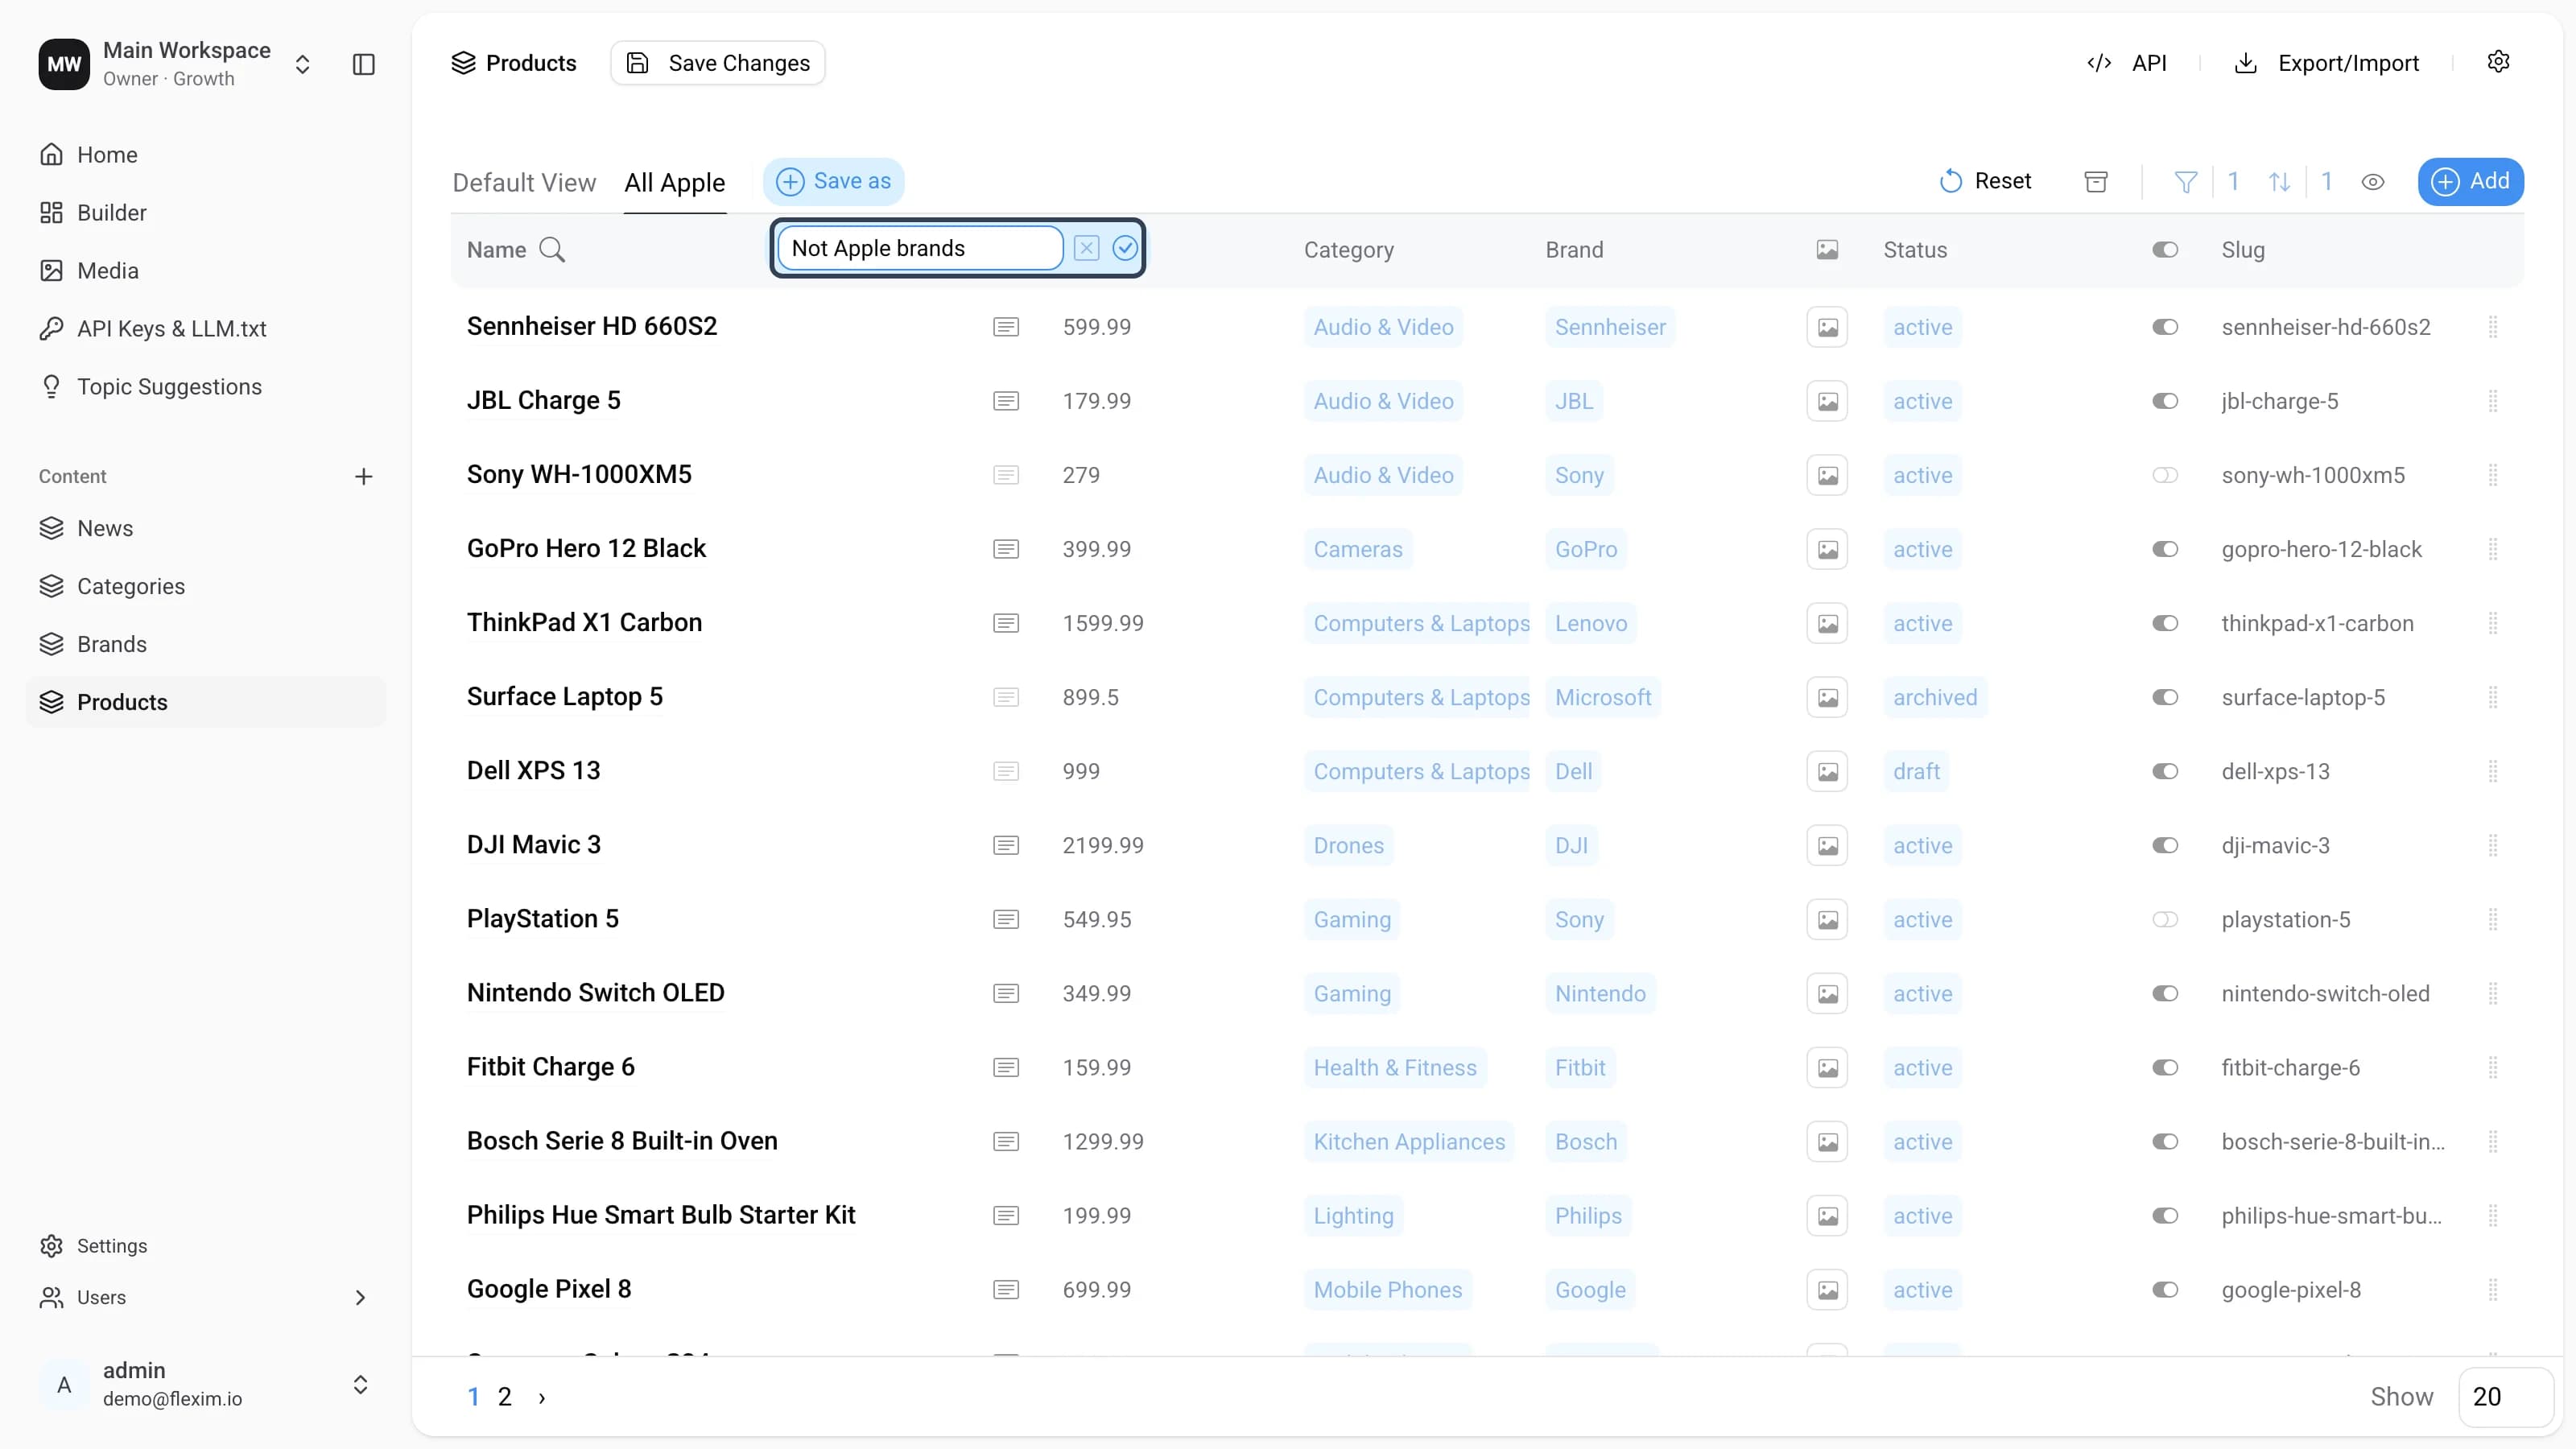Toggle switch for Surface Laptop 5
This screenshot has width=2576, height=1449.
tap(2165, 697)
